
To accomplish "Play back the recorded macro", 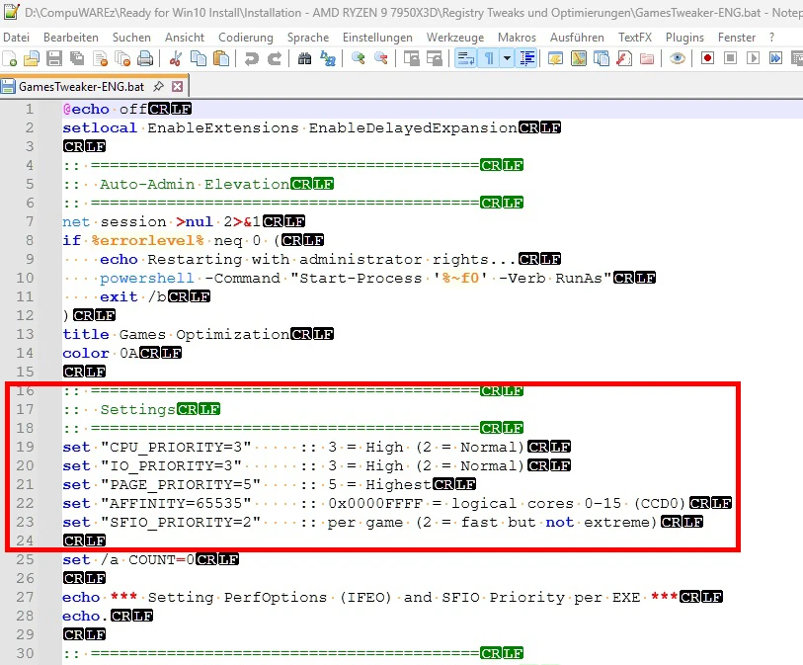I will point(753,58).
